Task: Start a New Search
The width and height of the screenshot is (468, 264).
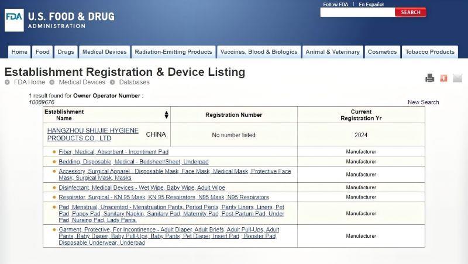Action: 423,102
